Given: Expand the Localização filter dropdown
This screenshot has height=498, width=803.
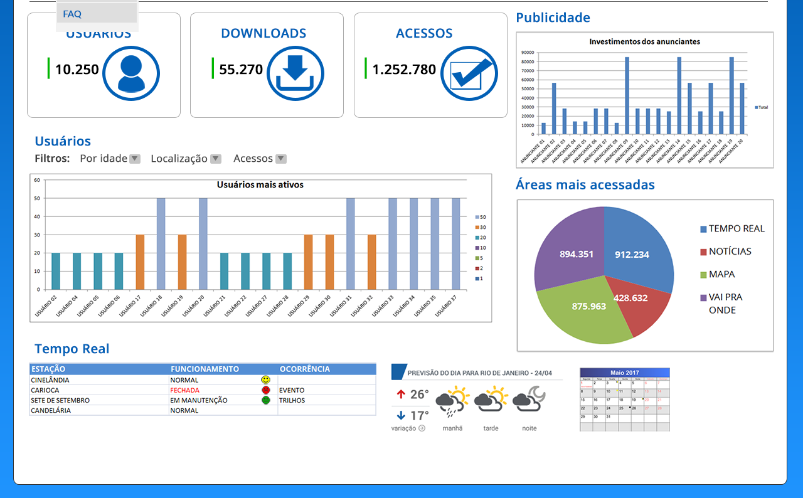Looking at the screenshot, I should (215, 159).
